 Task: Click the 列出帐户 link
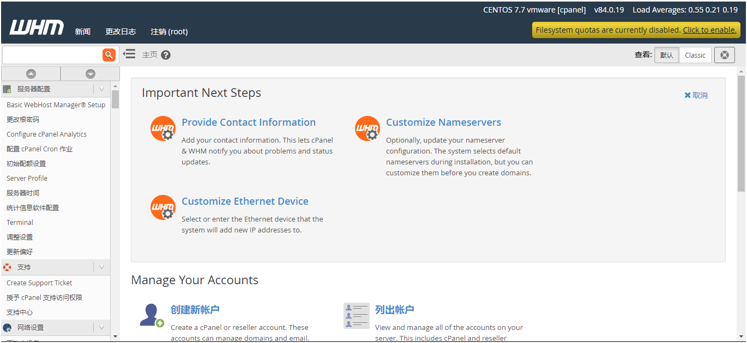click(x=395, y=310)
